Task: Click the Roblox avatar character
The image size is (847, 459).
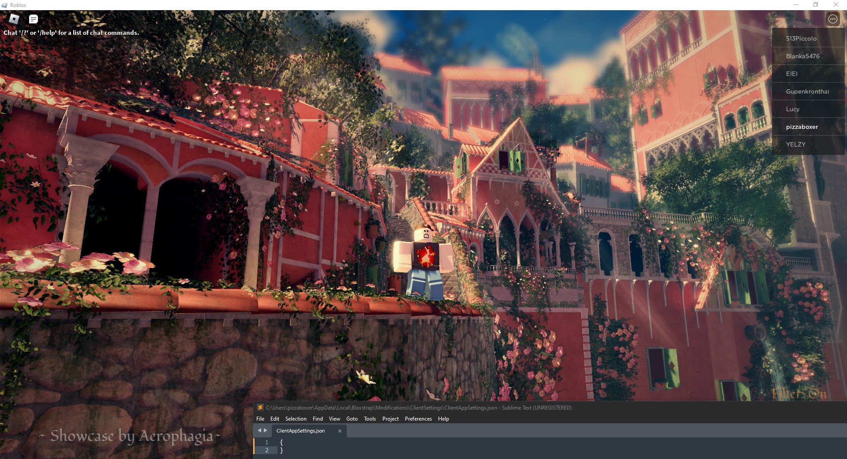Action: pos(423,261)
